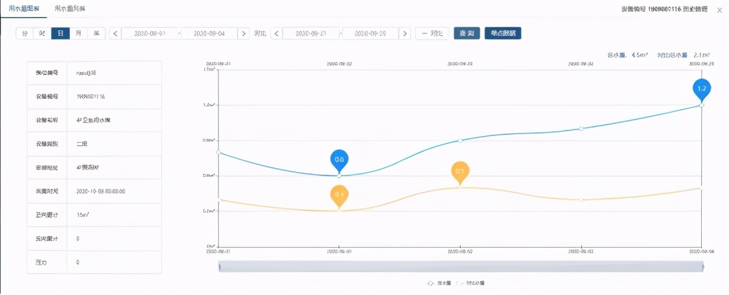Click the orange peak marker pin on chart

coord(460,172)
